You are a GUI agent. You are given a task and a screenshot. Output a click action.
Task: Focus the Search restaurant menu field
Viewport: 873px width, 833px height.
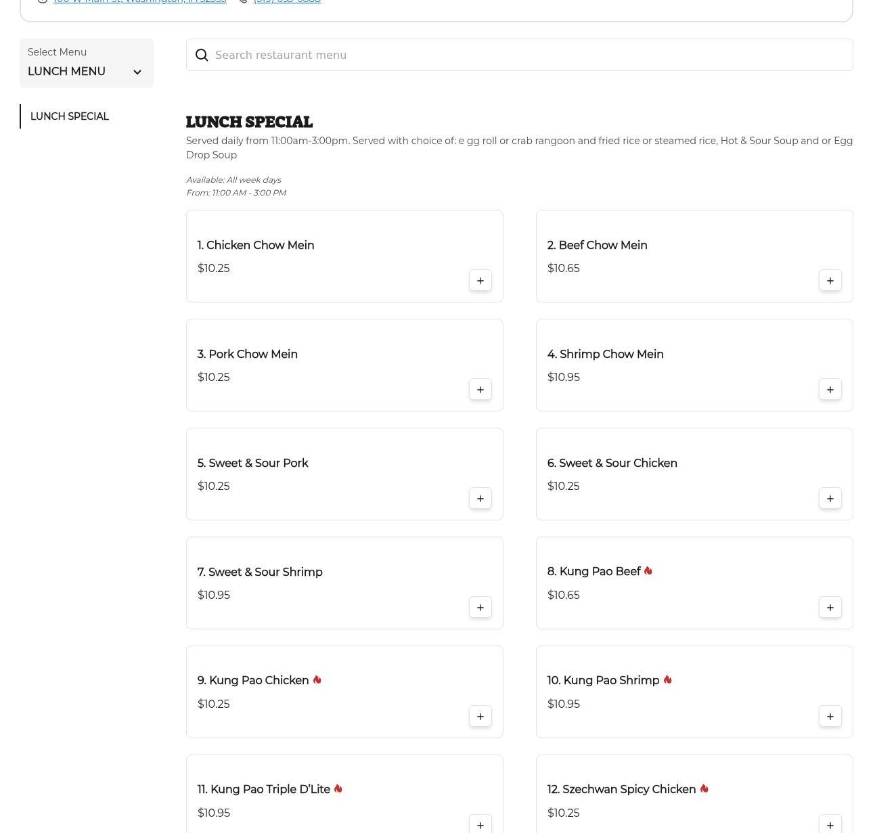point(520,55)
